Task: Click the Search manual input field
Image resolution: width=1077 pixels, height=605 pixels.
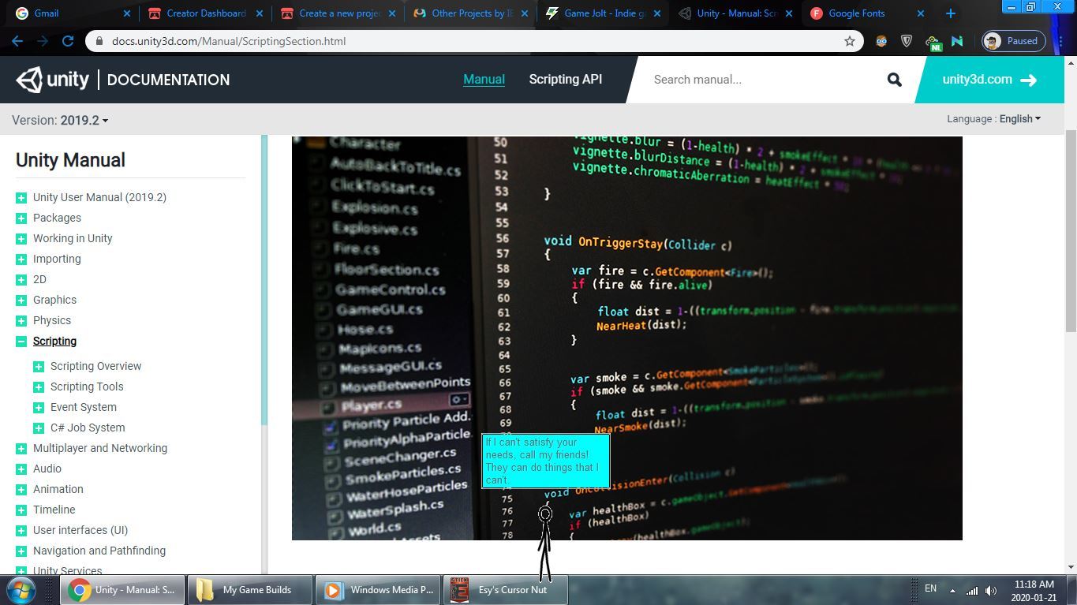Action: (761, 80)
